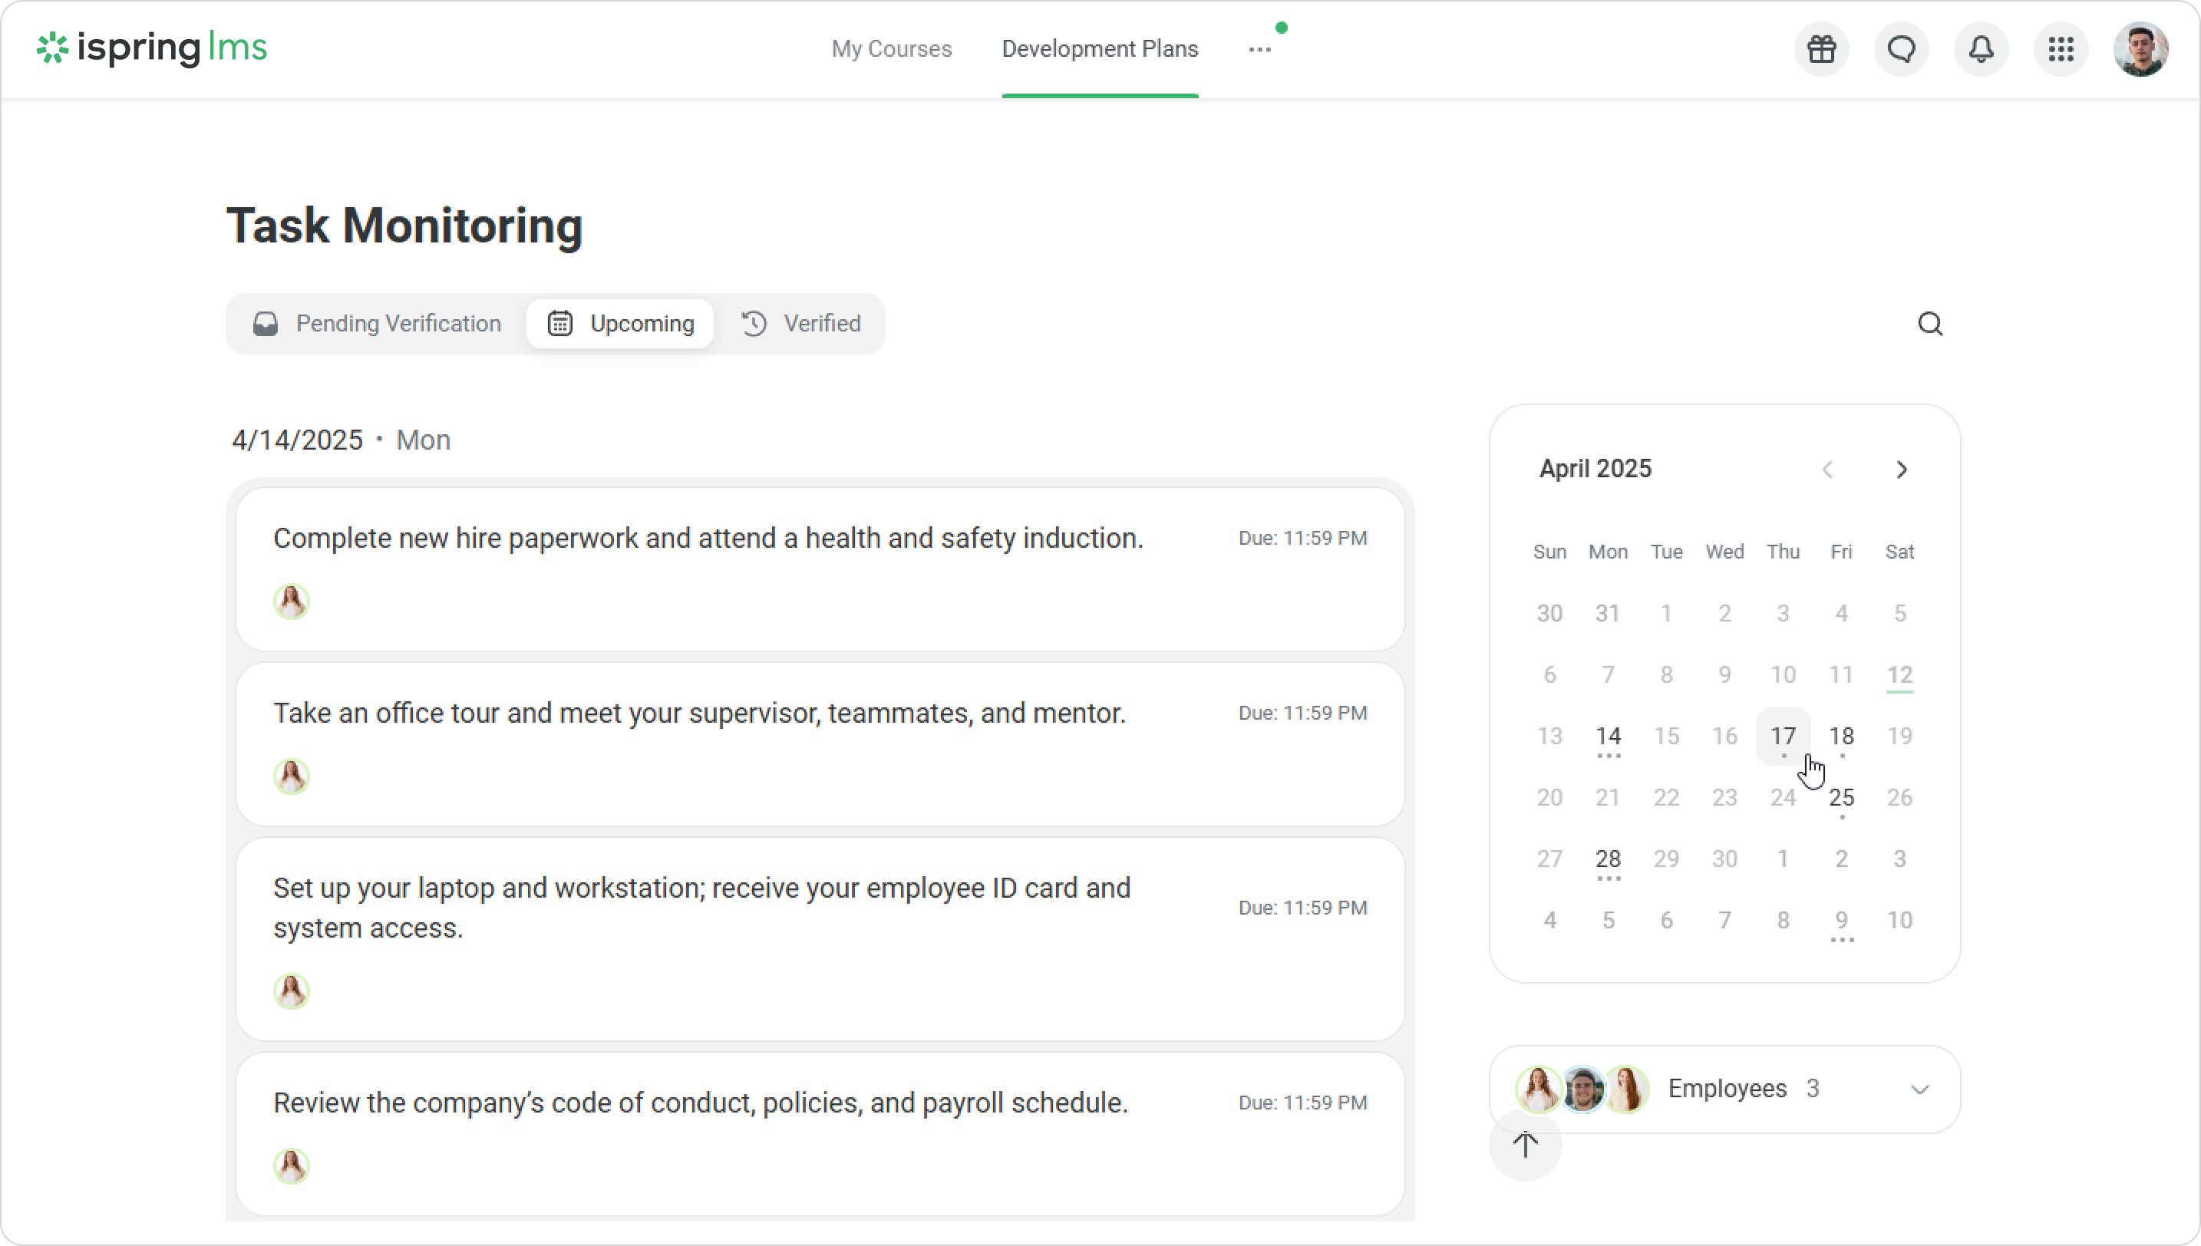Switch to Verified tab
Viewport: 2201px width, 1246px height.
[x=801, y=325]
